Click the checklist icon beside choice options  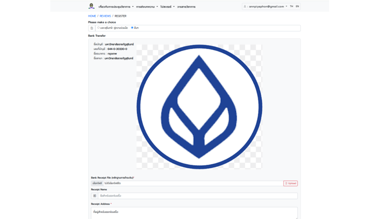92,28
